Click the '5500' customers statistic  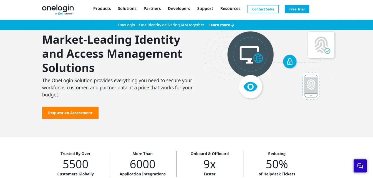coord(75,164)
